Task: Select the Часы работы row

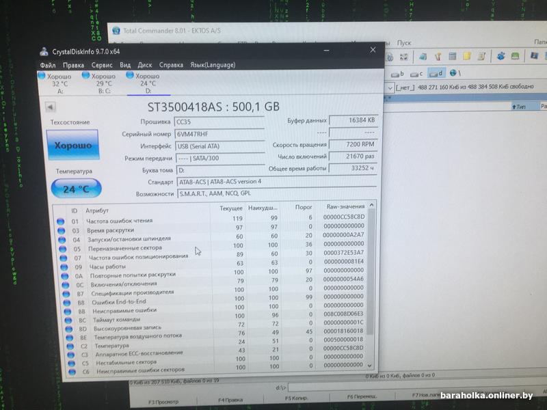Action: pyautogui.click(x=214, y=265)
